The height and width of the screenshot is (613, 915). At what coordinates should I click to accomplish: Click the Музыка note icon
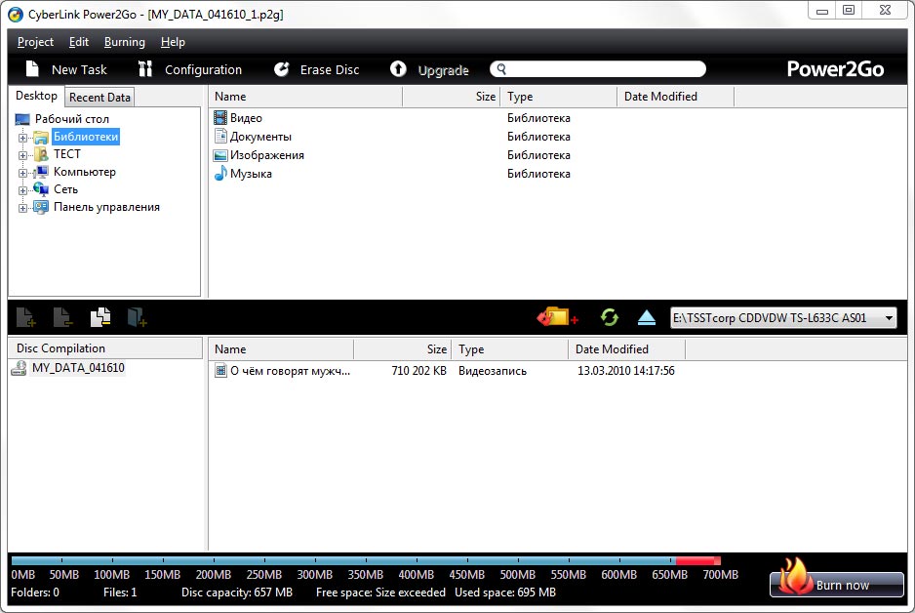click(220, 174)
